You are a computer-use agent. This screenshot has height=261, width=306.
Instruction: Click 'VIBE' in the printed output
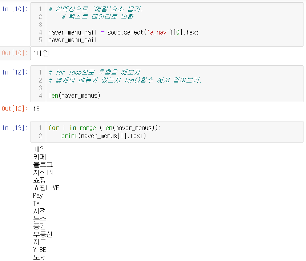tap(40, 250)
